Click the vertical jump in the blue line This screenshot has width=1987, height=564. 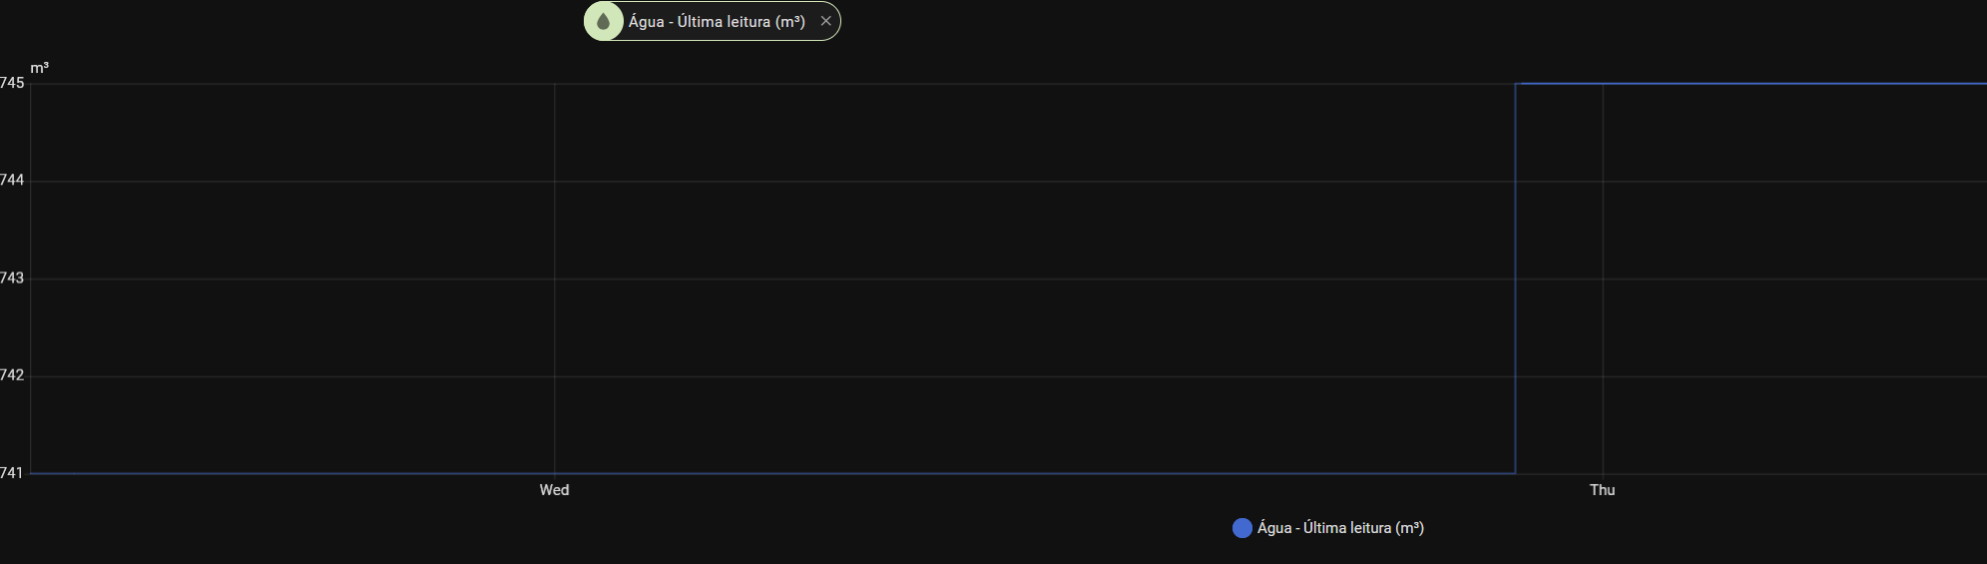pyautogui.click(x=1515, y=280)
